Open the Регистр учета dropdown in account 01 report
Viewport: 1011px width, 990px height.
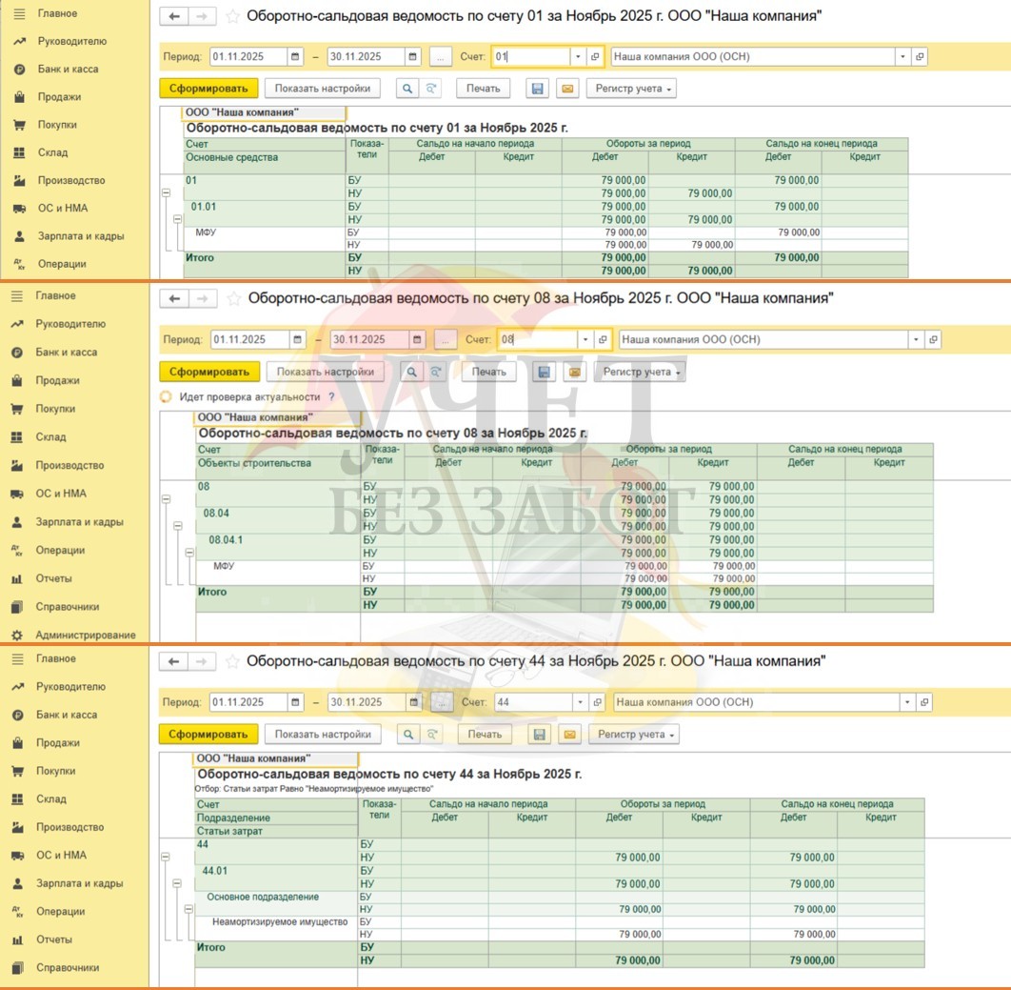[x=630, y=89]
